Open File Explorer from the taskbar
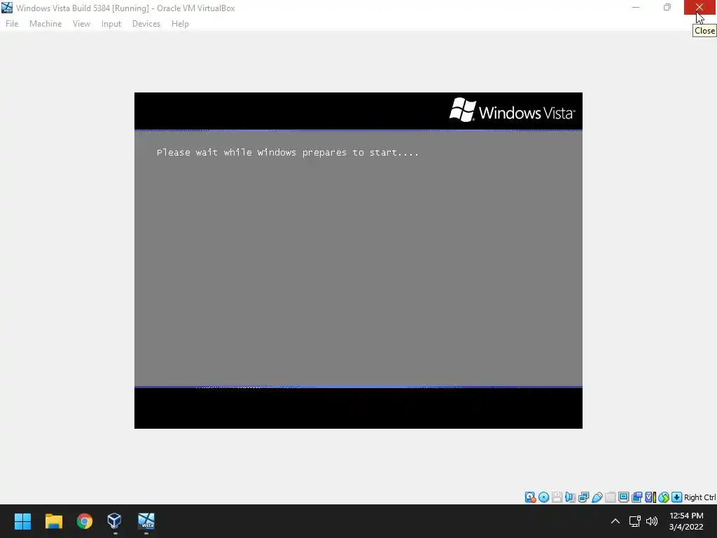The height and width of the screenshot is (538, 717). point(53,521)
